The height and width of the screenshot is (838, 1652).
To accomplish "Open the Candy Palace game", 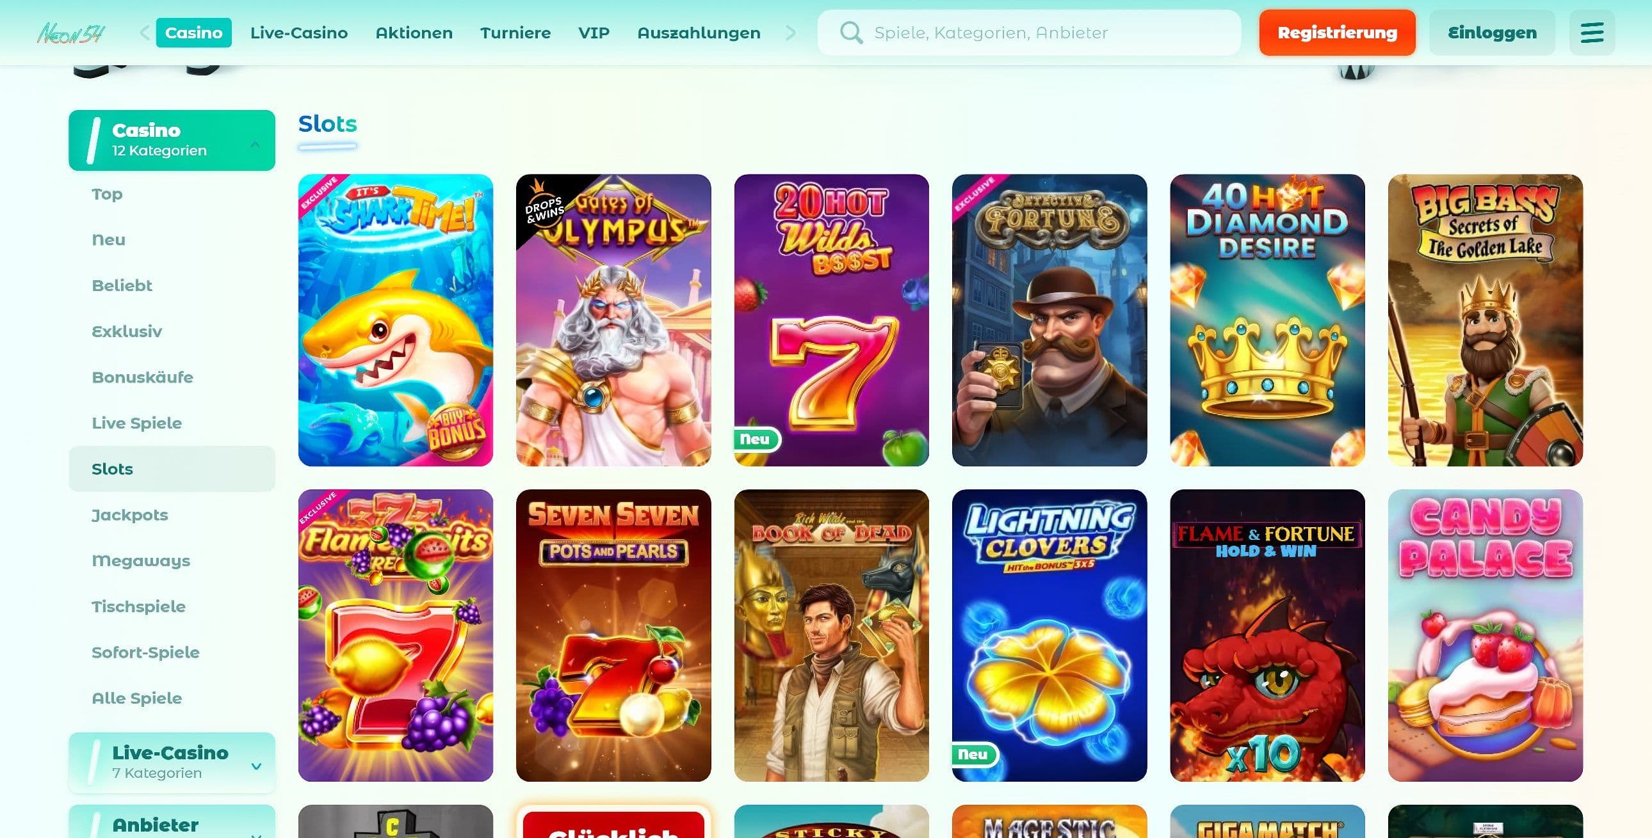I will pyautogui.click(x=1486, y=635).
